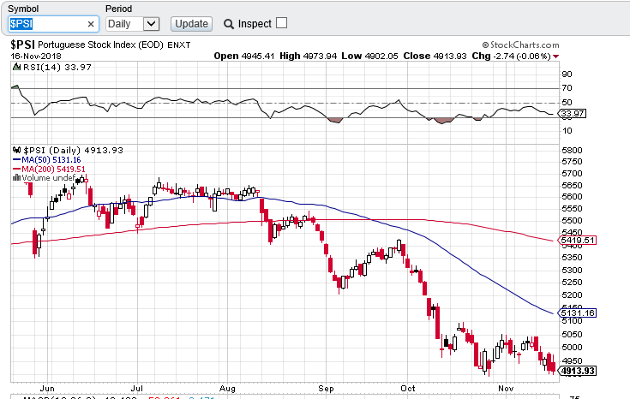Open the Period dropdown arrow
Viewport: 630px width, 399px height.
(x=151, y=24)
